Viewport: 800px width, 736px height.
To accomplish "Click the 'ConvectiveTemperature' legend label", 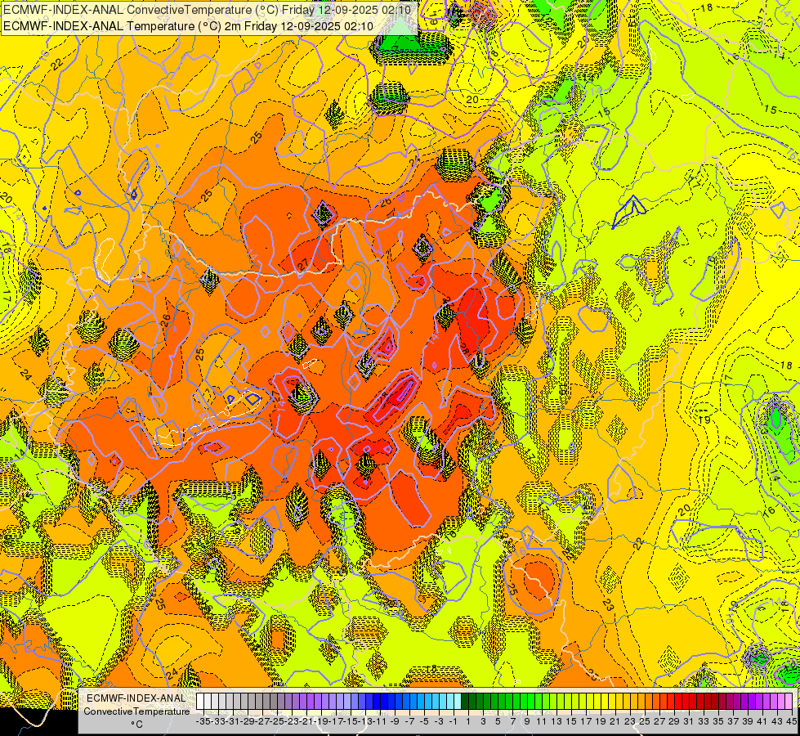I will click(x=136, y=711).
